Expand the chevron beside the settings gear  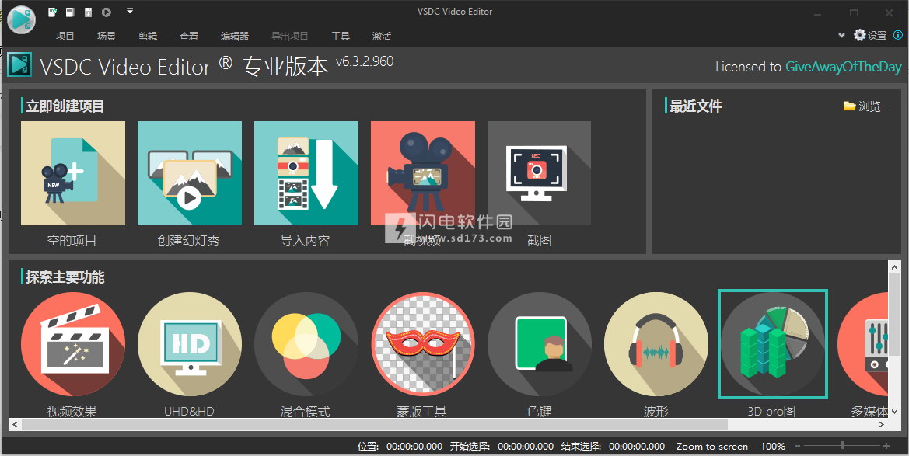[x=842, y=35]
